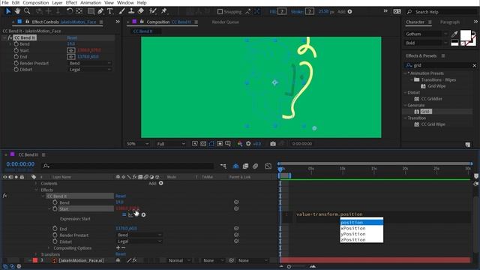Enable expression toggle equals icon
The image size is (480, 270).
coord(124,215)
